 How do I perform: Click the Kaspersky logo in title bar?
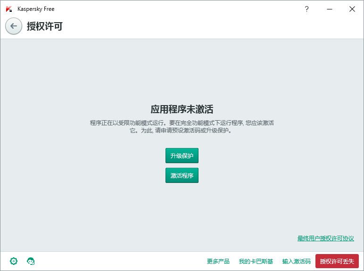coord(9,9)
